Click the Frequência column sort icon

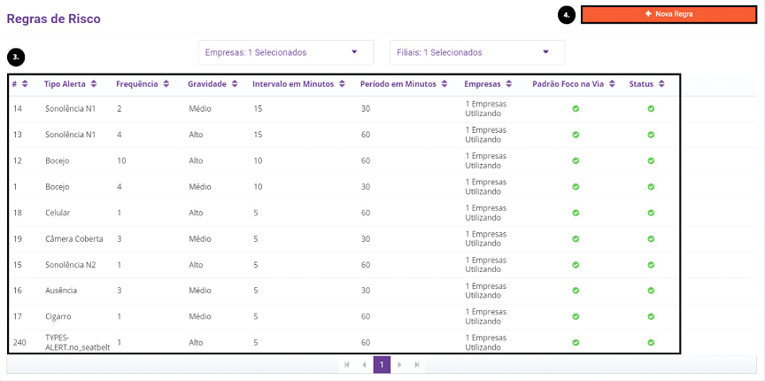pos(166,84)
